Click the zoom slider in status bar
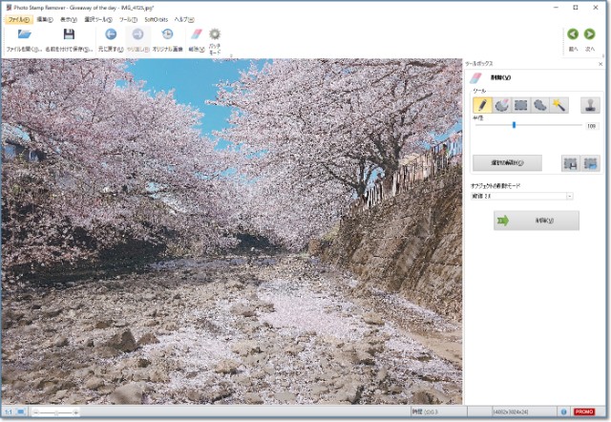The width and height of the screenshot is (611, 422). click(x=55, y=412)
